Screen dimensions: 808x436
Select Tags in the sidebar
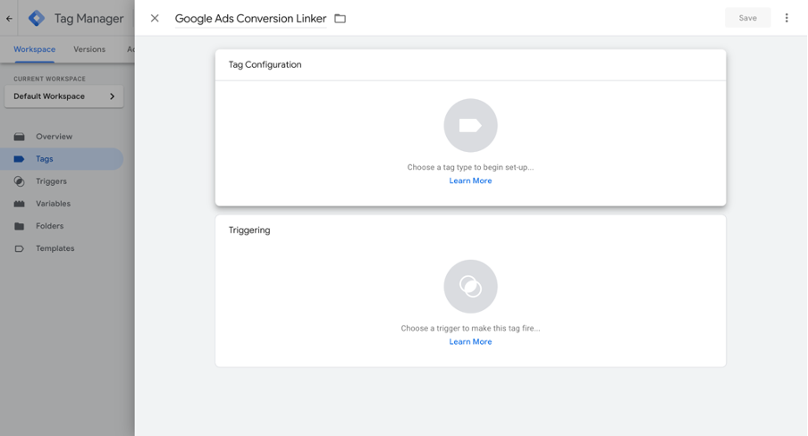pos(45,159)
